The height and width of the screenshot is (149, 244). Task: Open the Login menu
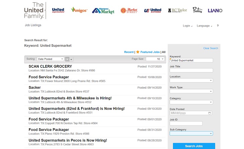[187, 26]
